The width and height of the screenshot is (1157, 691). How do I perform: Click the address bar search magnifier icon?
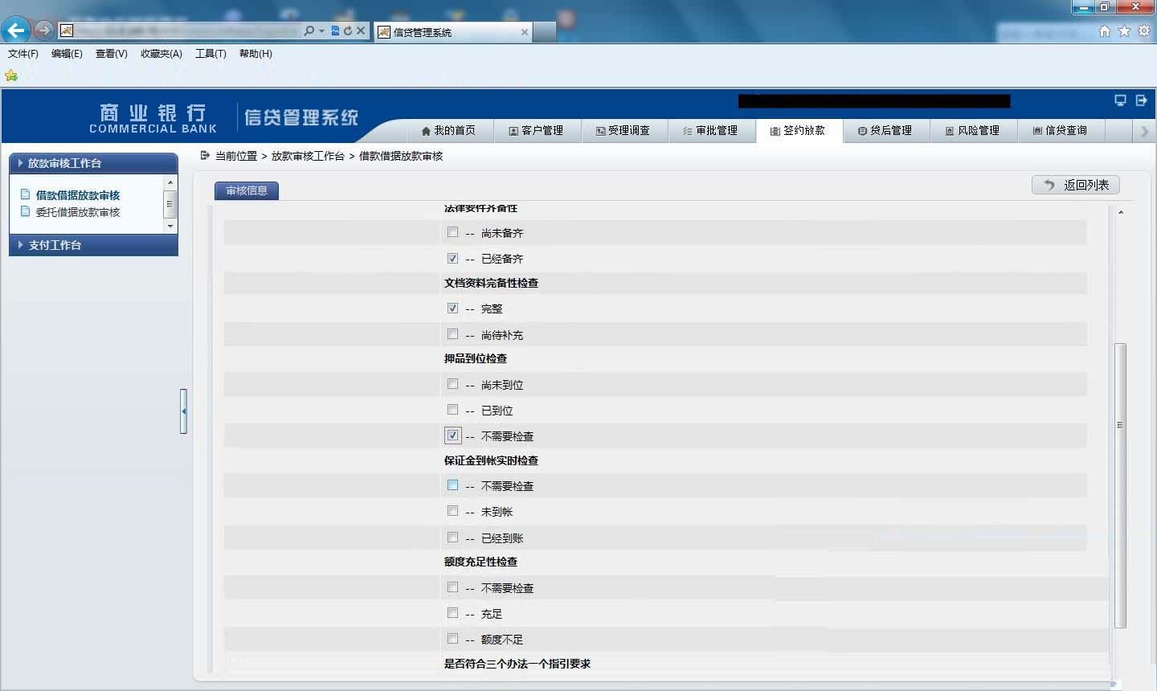tap(309, 31)
